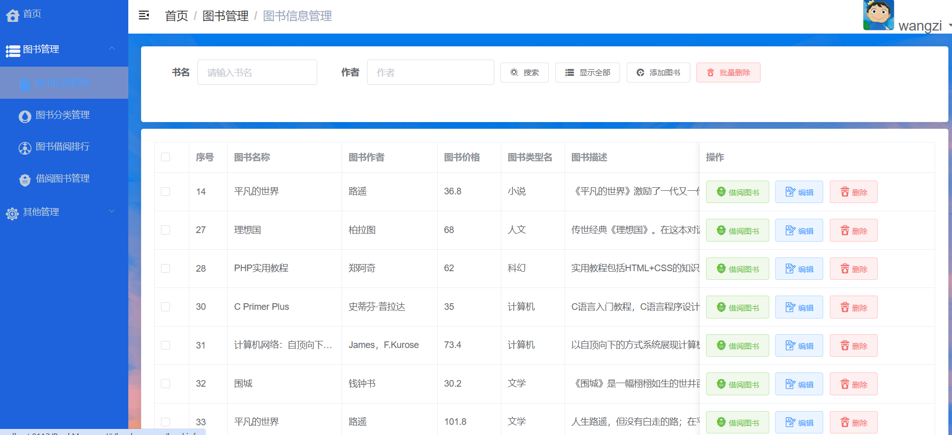Check the row 28 PHP实用教程 checkbox
This screenshot has height=435, width=952.
[165, 268]
